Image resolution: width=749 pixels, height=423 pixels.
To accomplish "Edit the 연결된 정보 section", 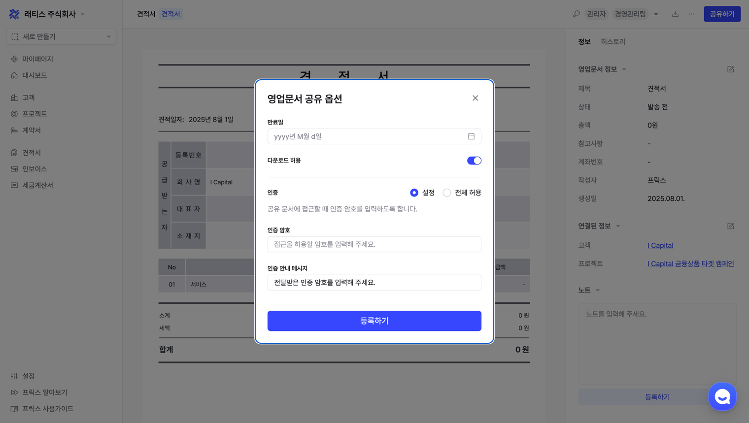I will 730,226.
